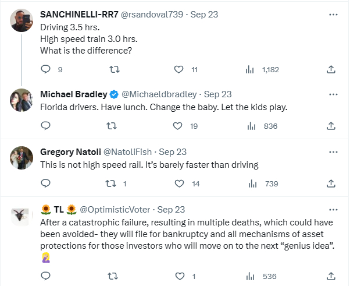This screenshot has width=350, height=286.
Task: Open more options for SANCHINELLI-RR7's tweet
Action: pyautogui.click(x=333, y=14)
